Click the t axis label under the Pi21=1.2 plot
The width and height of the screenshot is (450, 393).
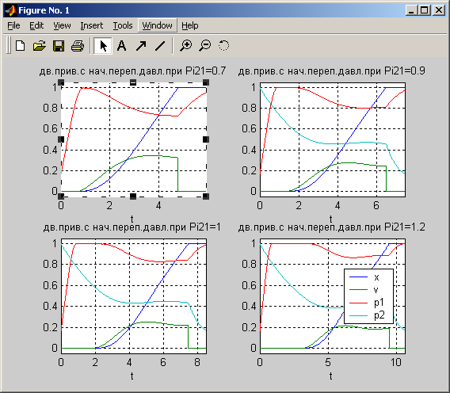pyautogui.click(x=331, y=376)
